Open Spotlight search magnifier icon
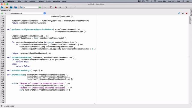The height and width of the screenshot is (108, 192). [x=183, y=1]
